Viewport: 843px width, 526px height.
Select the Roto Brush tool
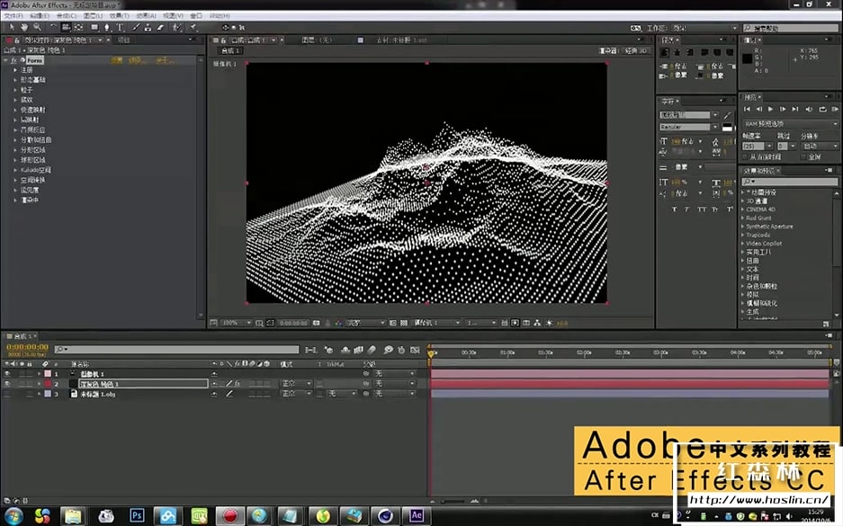(x=176, y=27)
